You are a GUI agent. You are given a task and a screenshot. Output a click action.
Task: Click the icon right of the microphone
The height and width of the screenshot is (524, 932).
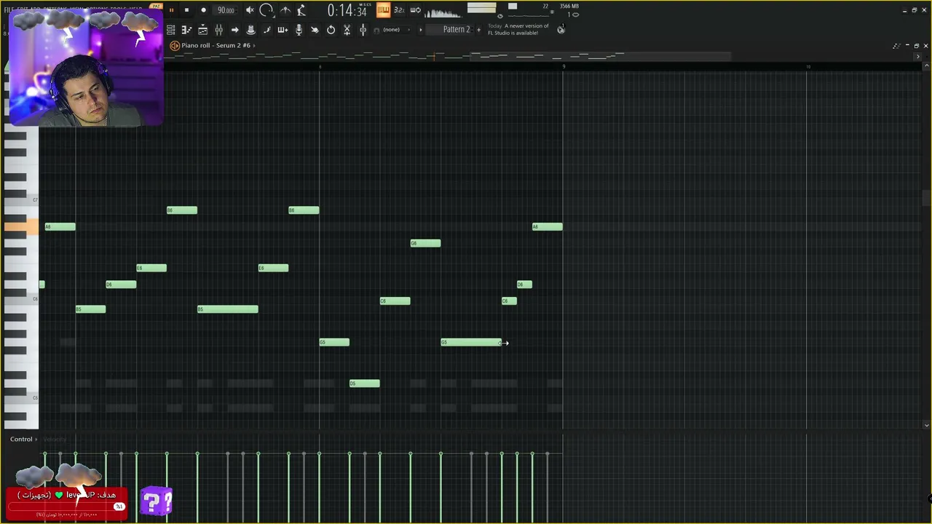315,30
